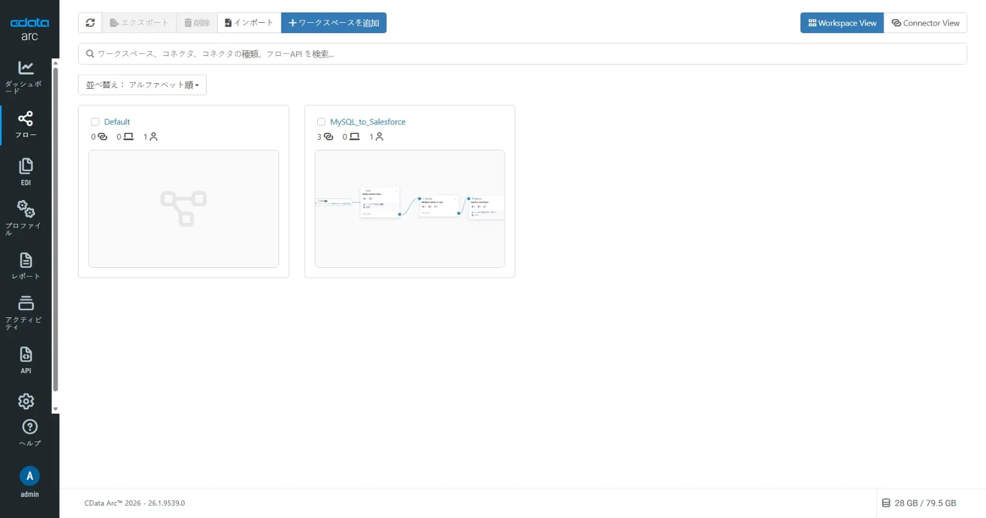Focus the workspace search field
986x518 pixels.
[x=522, y=54]
